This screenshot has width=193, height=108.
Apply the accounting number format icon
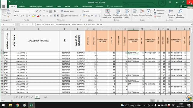[x=84, y=16]
